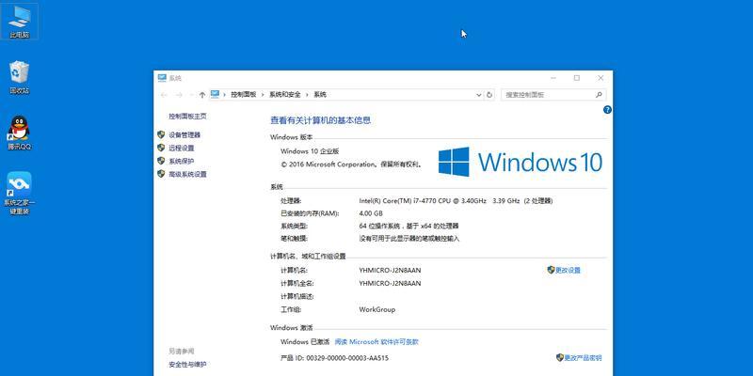Go up one level with the up arrow
Viewport: 753px width, 376px height.
click(x=202, y=95)
